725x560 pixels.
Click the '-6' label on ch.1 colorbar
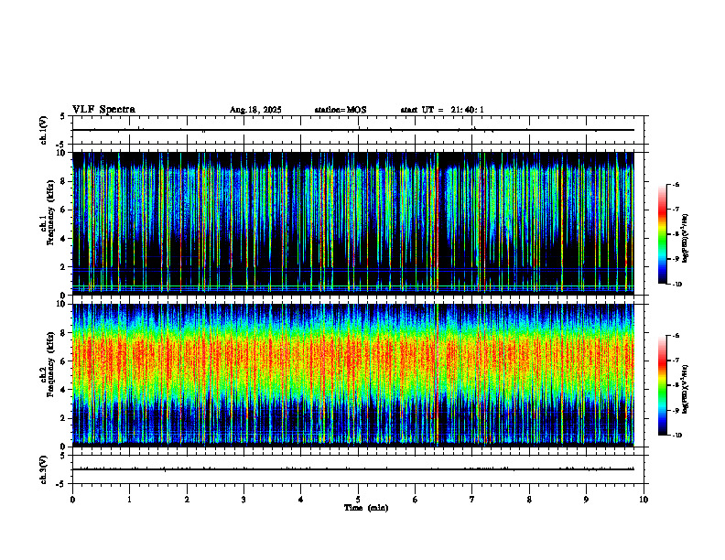[x=676, y=184]
